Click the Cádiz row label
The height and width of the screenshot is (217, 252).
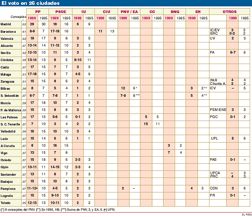coord(4,67)
